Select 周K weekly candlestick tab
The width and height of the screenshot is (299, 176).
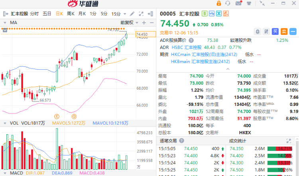click(71, 14)
